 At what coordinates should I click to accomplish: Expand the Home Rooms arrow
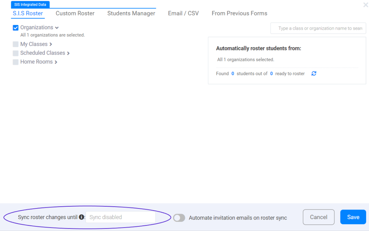coord(56,62)
